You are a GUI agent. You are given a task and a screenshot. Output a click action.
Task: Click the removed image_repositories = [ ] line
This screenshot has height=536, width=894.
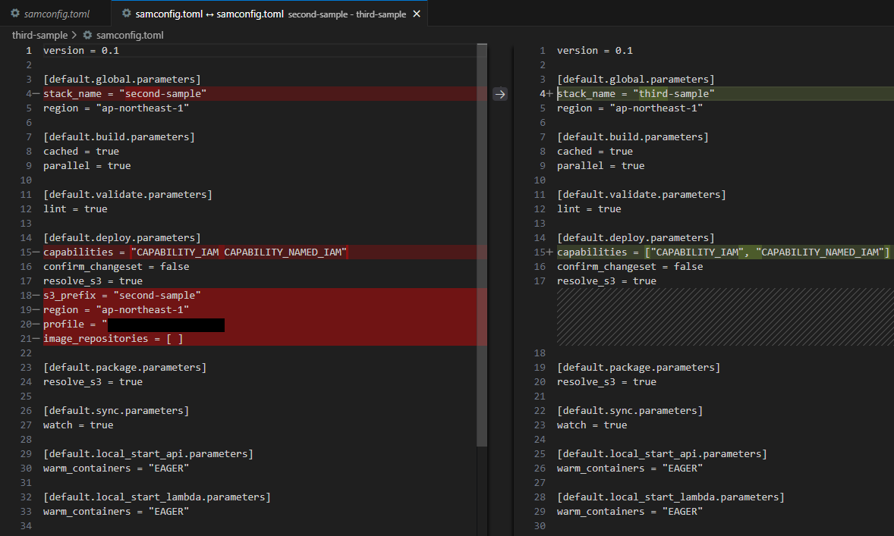click(264, 338)
